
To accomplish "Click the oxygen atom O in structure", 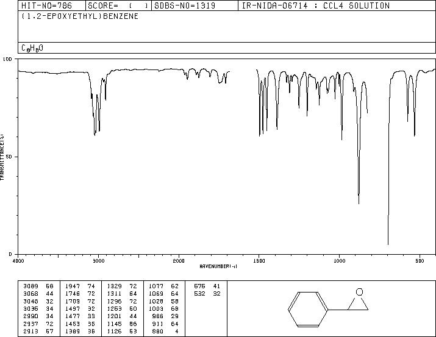I will (359, 292).
